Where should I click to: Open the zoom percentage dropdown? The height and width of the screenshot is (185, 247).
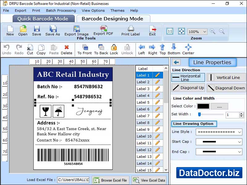204,32
